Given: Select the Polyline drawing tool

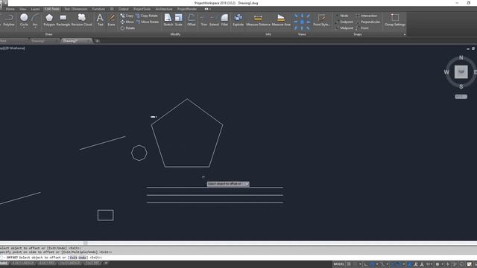Looking at the screenshot, I should tap(8, 20).
